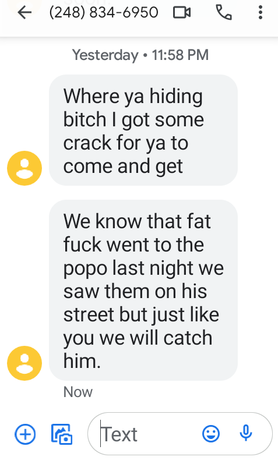The width and height of the screenshot is (278, 464).
Task: Start a video call with this number
Action: 182,12
